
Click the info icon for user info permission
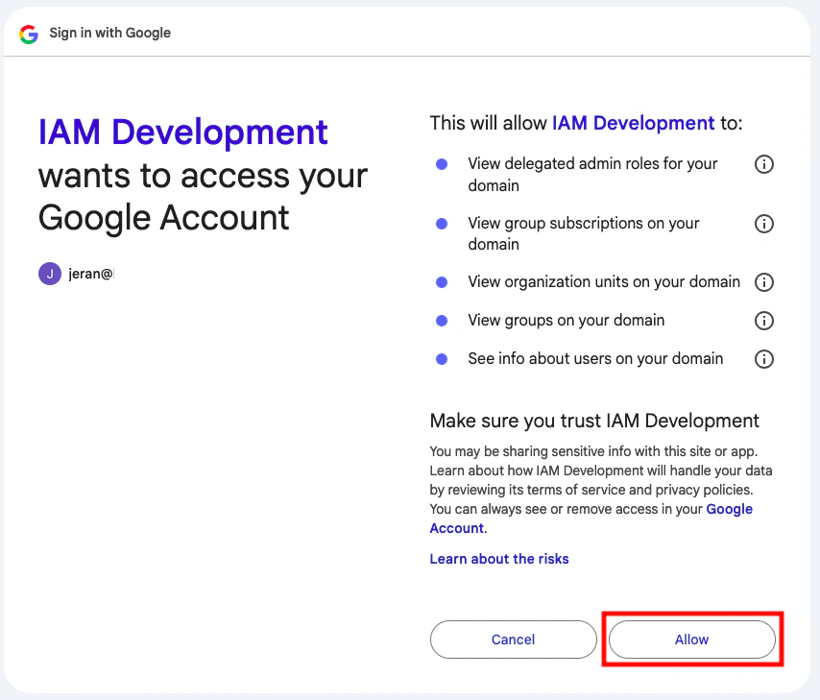coord(763,359)
